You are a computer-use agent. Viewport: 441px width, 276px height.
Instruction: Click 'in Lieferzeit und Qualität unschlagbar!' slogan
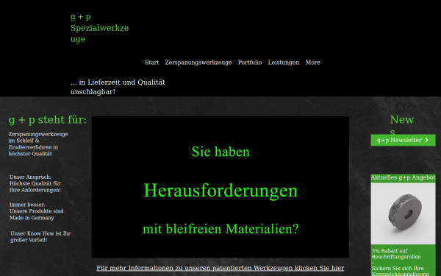point(118,87)
